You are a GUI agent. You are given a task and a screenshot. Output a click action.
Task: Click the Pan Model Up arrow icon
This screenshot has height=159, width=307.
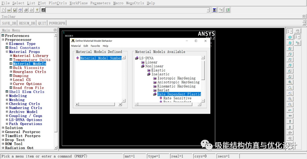coord(290,122)
